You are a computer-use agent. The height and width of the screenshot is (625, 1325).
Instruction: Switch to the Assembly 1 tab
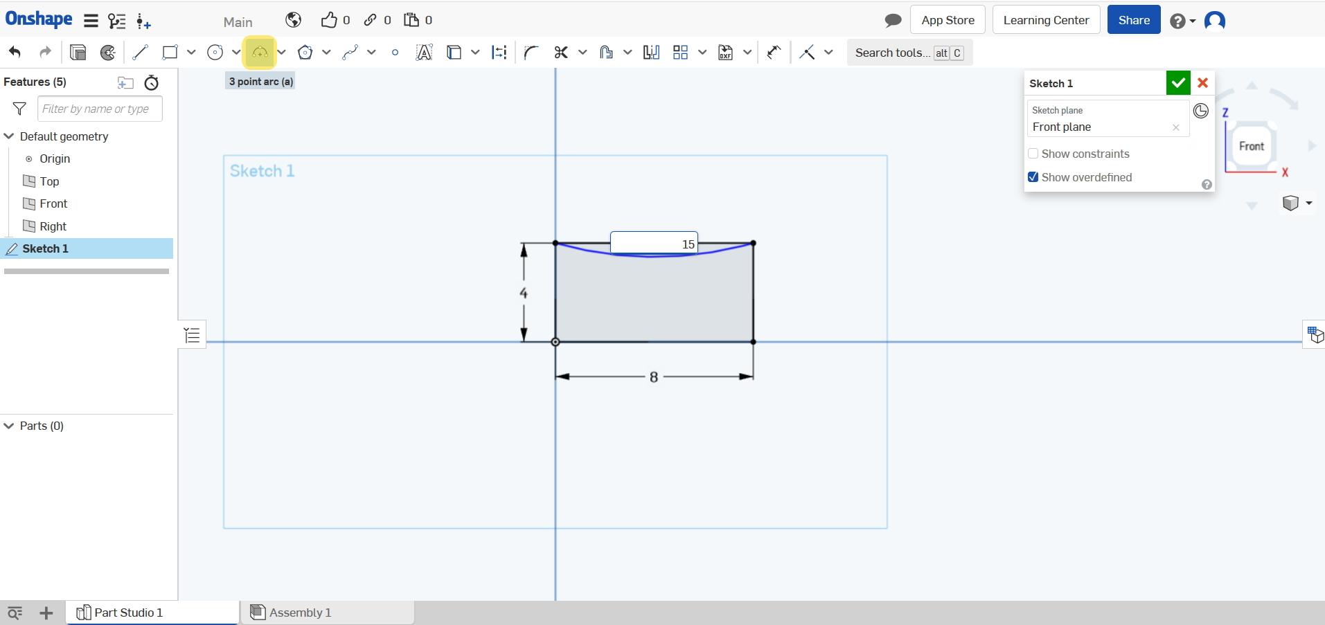coord(300,613)
